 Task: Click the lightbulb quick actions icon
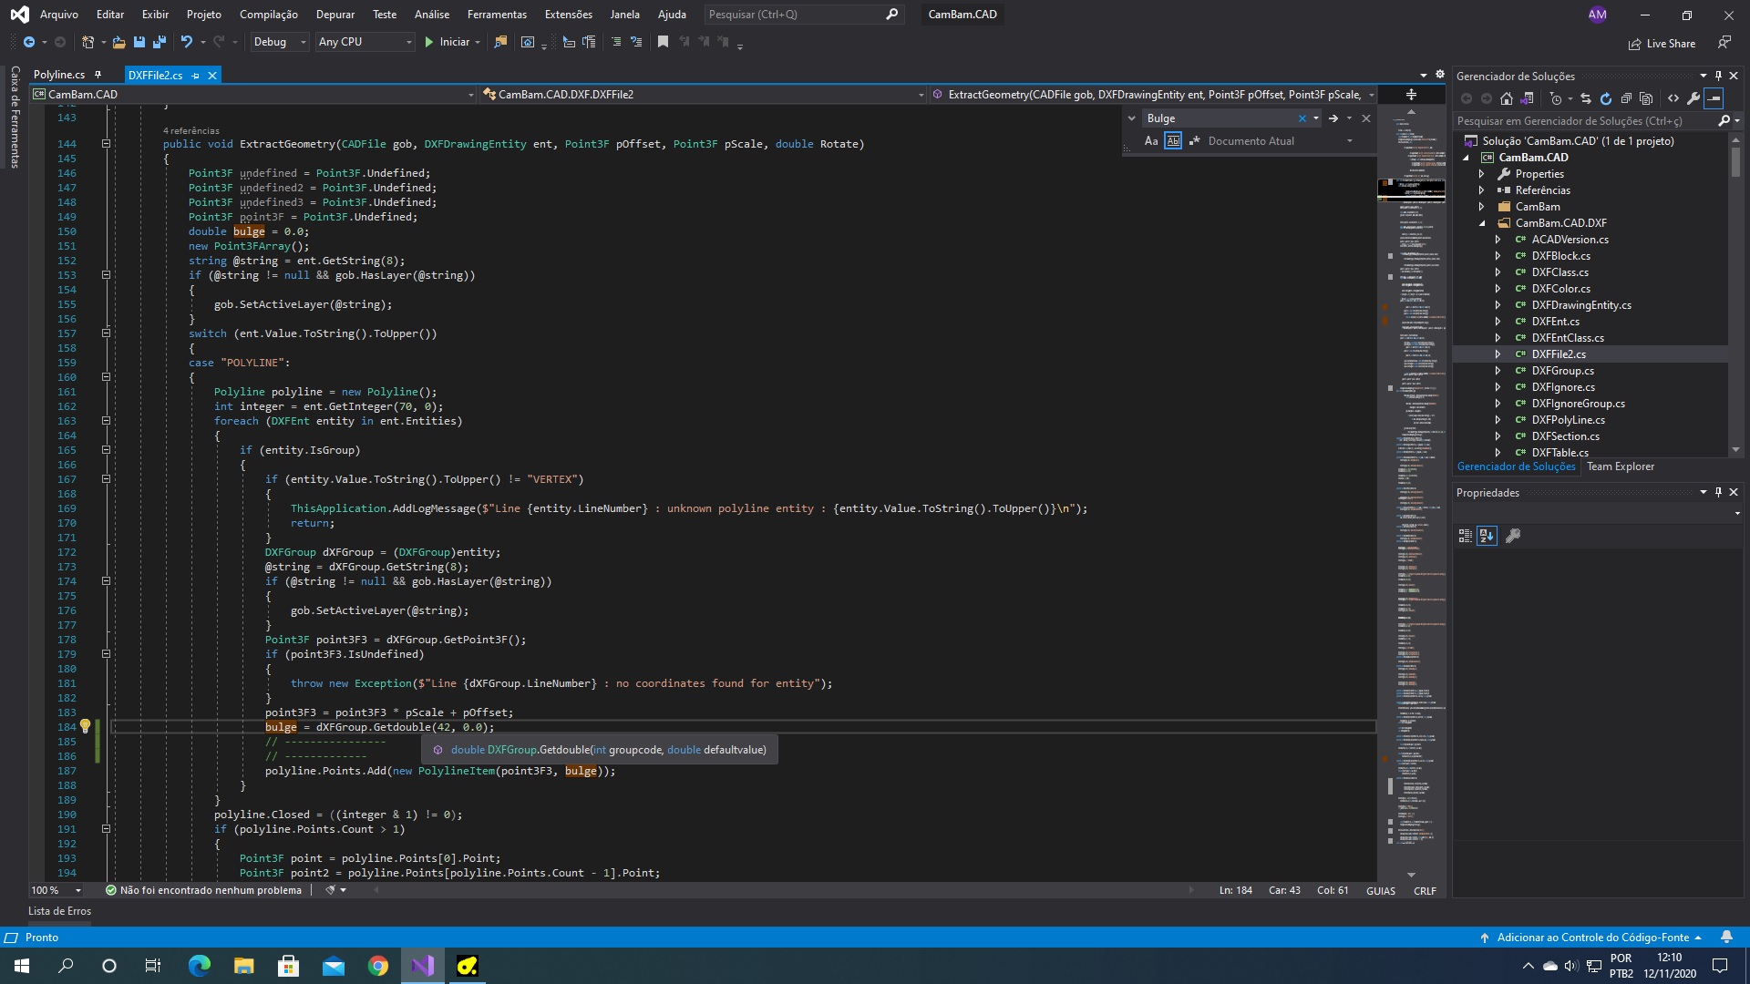pos(85,726)
